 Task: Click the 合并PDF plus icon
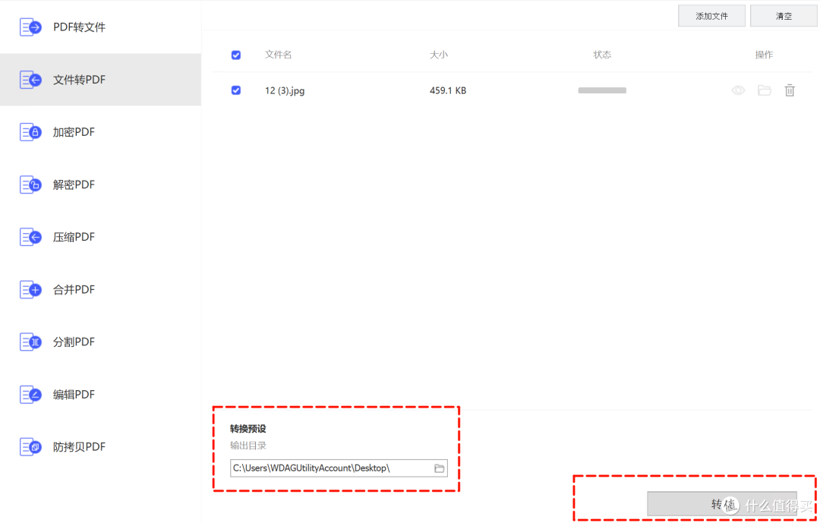coord(30,289)
